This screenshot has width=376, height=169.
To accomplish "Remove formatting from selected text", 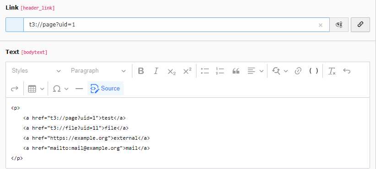I will click(x=332, y=71).
